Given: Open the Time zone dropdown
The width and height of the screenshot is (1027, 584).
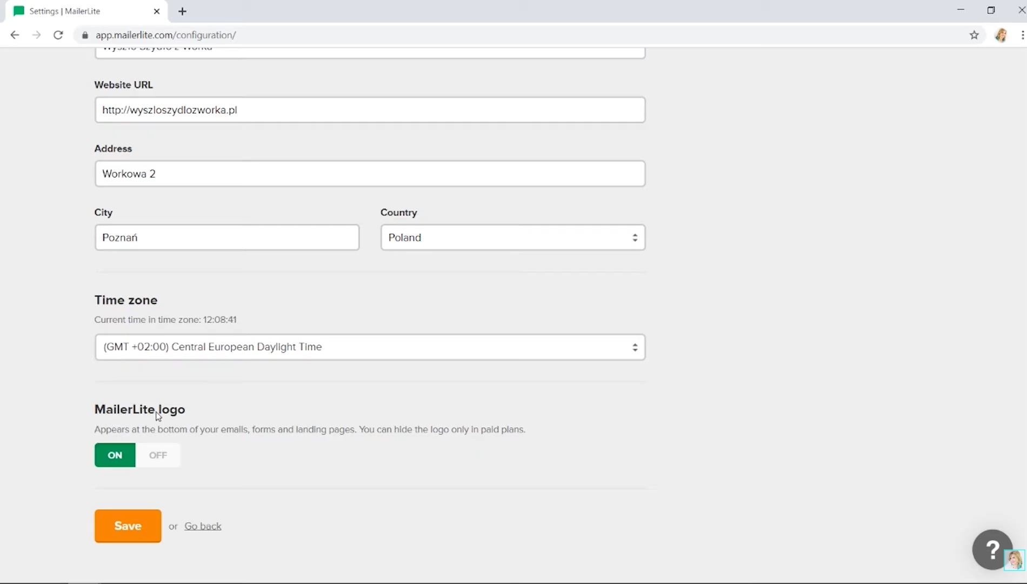Looking at the screenshot, I should (370, 347).
